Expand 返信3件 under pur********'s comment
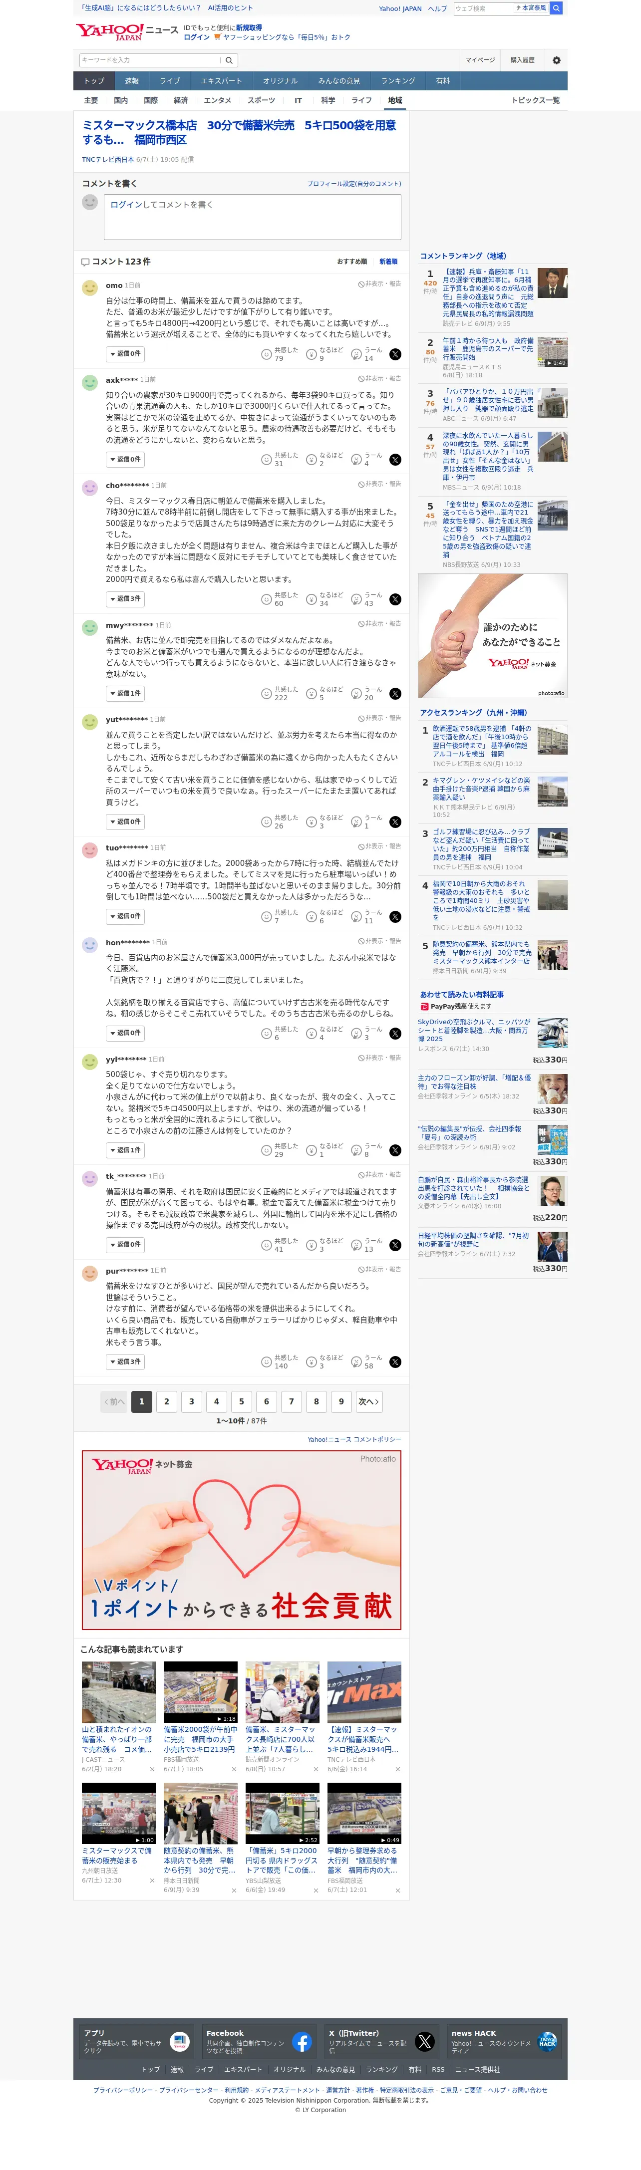Viewport: 641px width, 2170px height. point(125,1361)
